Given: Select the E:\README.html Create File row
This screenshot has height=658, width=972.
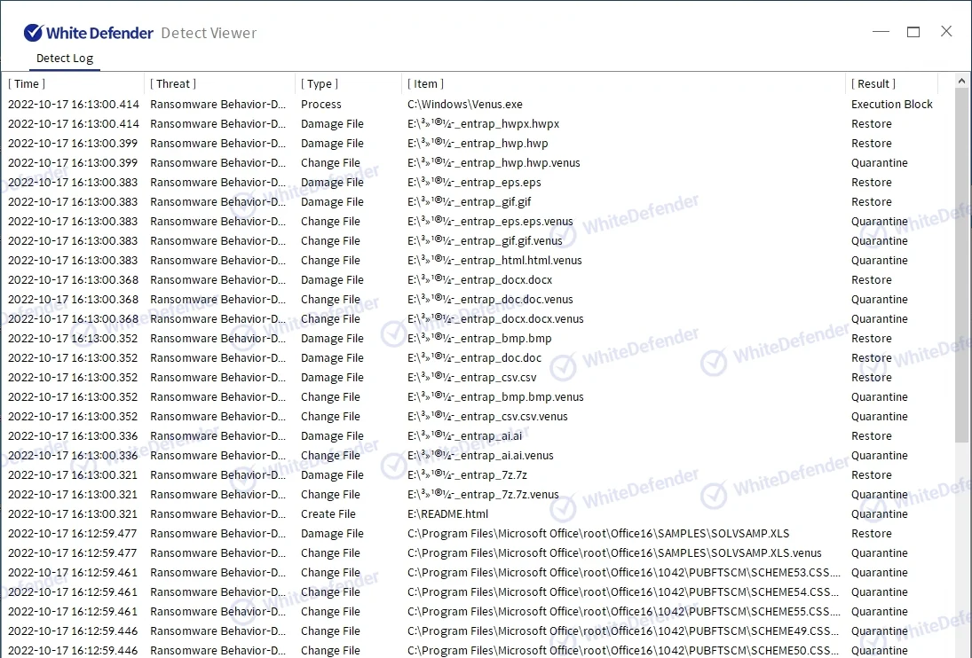Looking at the screenshot, I should [x=447, y=514].
